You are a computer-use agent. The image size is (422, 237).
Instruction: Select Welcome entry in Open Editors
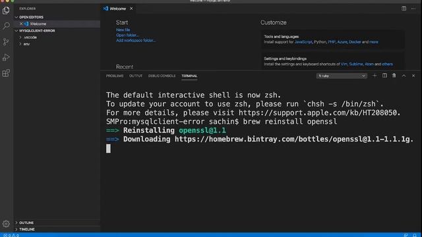coord(57,24)
